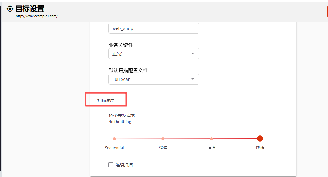Screen dimensions: 328x177
Task: Open the 业务关键性 dropdown showing 正常
Action: [x=154, y=54]
